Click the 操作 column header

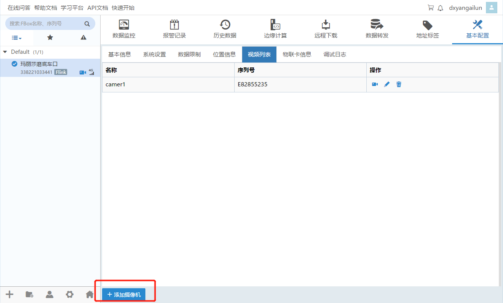(432, 70)
